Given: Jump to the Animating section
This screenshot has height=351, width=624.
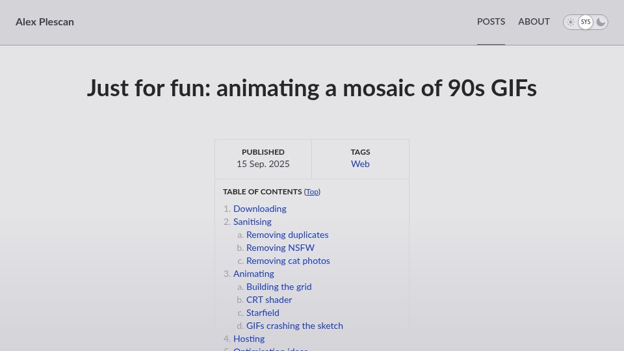Looking at the screenshot, I should (x=253, y=274).
